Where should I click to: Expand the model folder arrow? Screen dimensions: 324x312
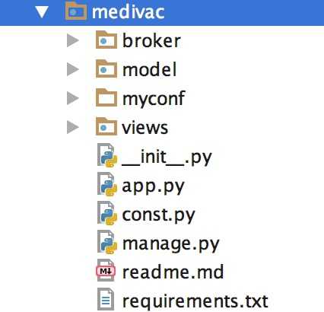(73, 69)
